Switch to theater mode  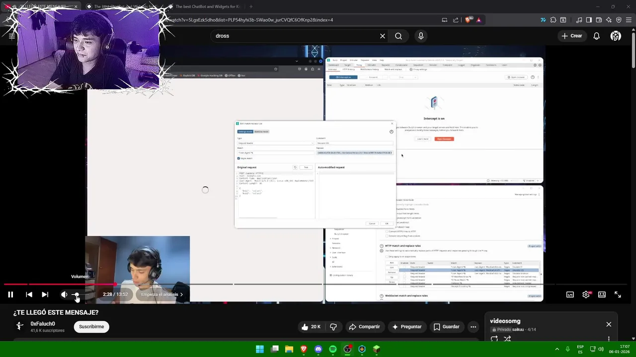coord(602,295)
